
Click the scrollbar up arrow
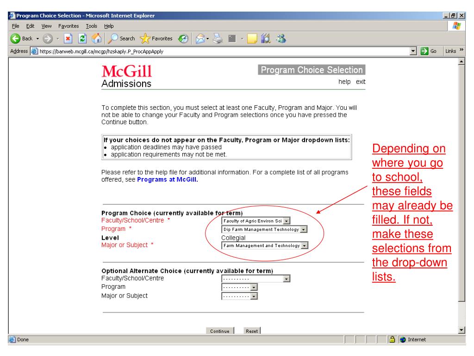462,62
